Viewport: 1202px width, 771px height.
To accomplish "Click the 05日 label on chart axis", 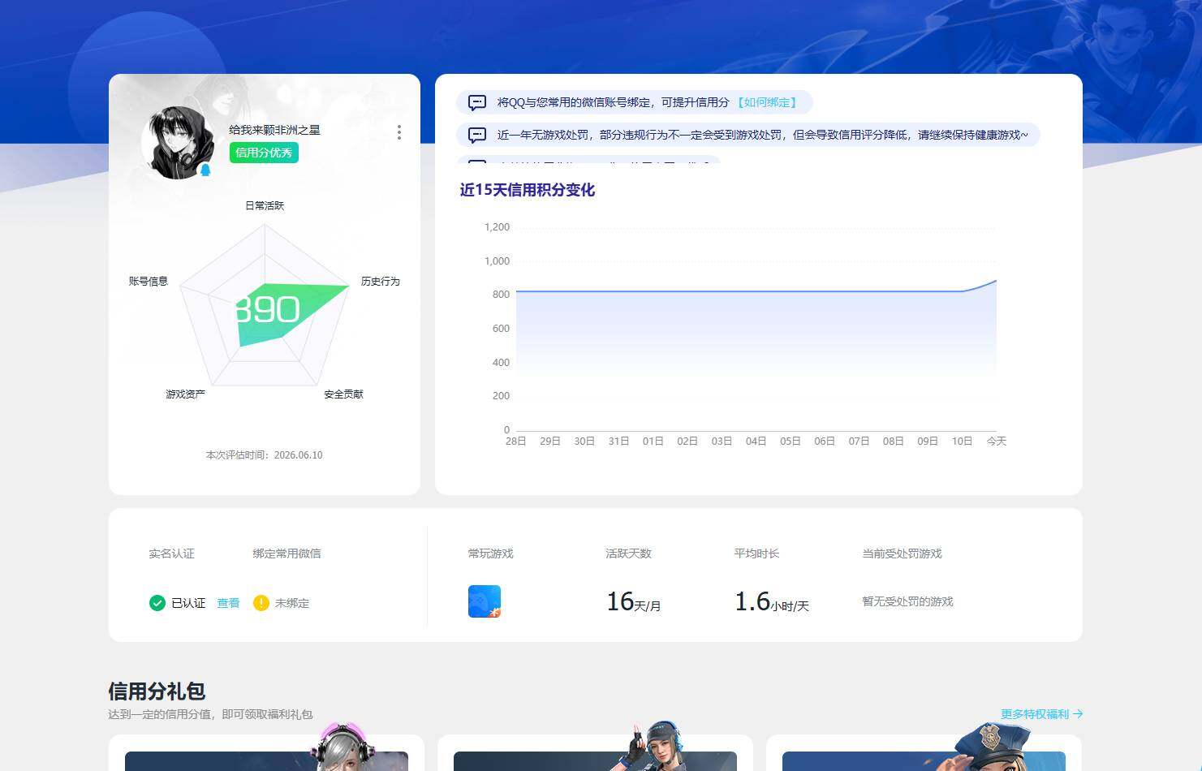I will point(791,441).
